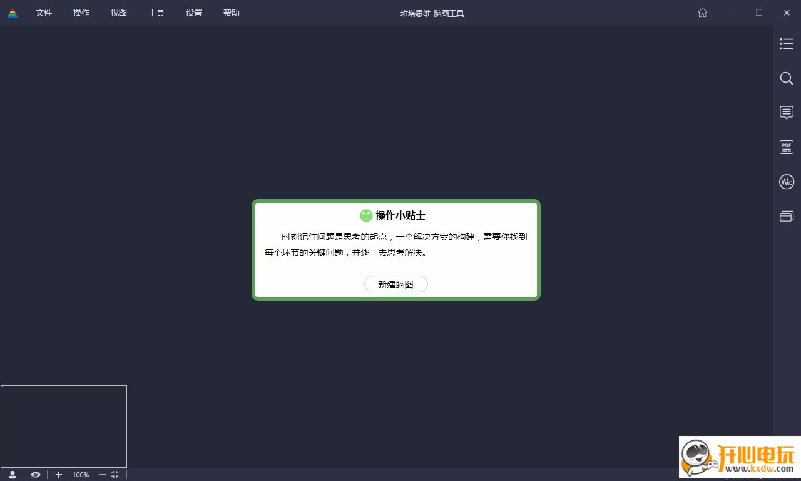Screen dimensions: 801x481
Task: Export the mind map as PDF
Action: 786,147
